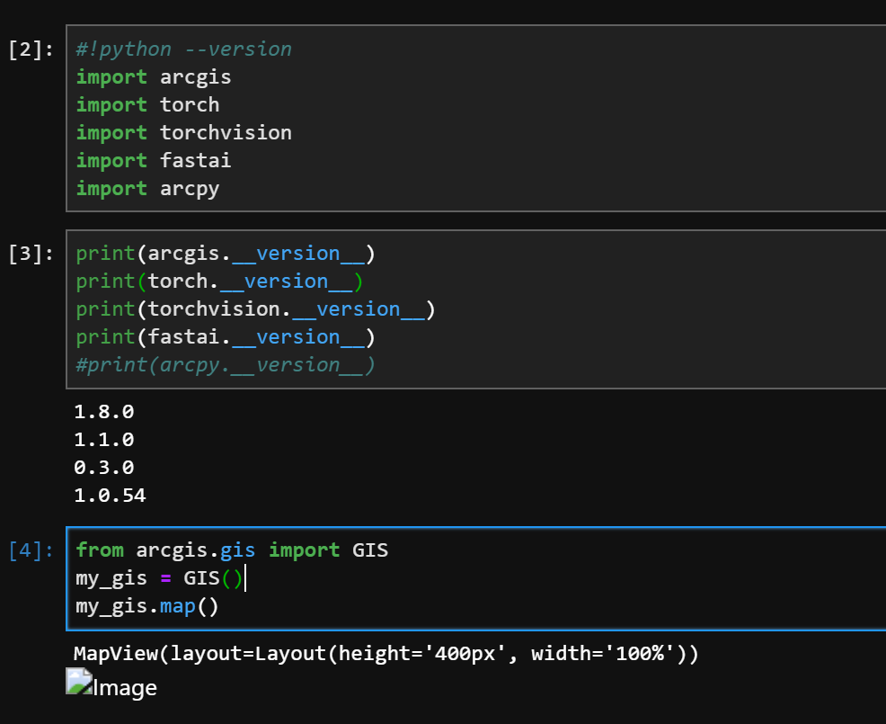Select the output text 1.8.0
This screenshot has width=886, height=724.
click(103, 411)
